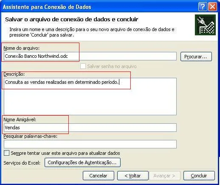Enable Sempre tentar usar este arquivo checkbox
The image size is (220, 185).
coord(6,153)
